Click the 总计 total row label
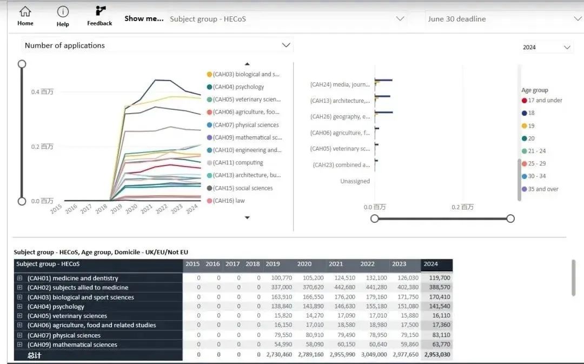This screenshot has height=364, width=584. point(34,355)
